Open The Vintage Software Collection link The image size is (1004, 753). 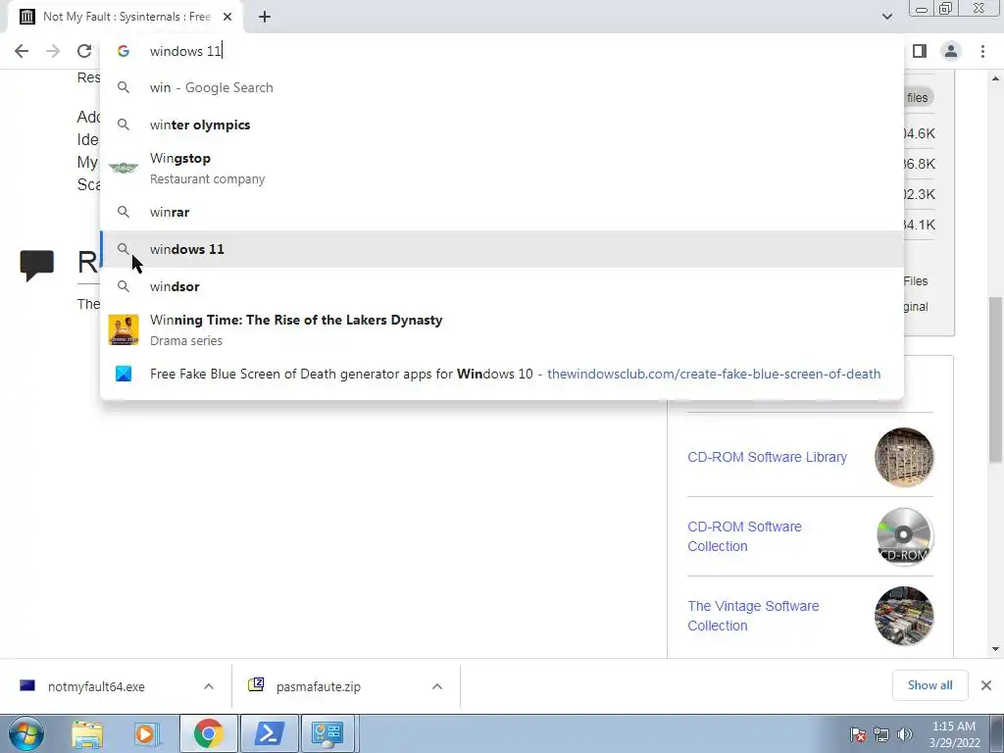point(753,616)
